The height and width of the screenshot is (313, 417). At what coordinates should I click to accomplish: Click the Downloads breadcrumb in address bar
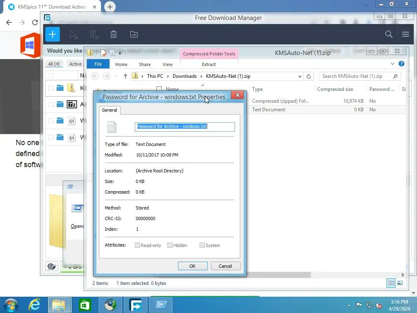point(184,76)
